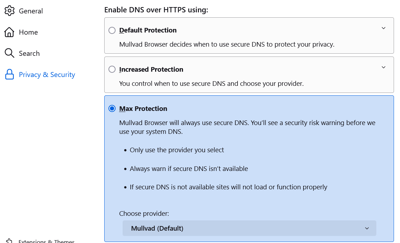The width and height of the screenshot is (400, 243).
Task: Click the Increased Protection text label
Action: point(151,70)
